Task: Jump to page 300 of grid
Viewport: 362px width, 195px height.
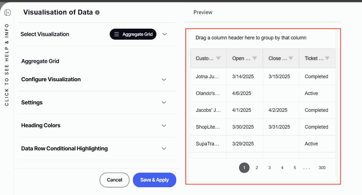Action: pyautogui.click(x=322, y=168)
